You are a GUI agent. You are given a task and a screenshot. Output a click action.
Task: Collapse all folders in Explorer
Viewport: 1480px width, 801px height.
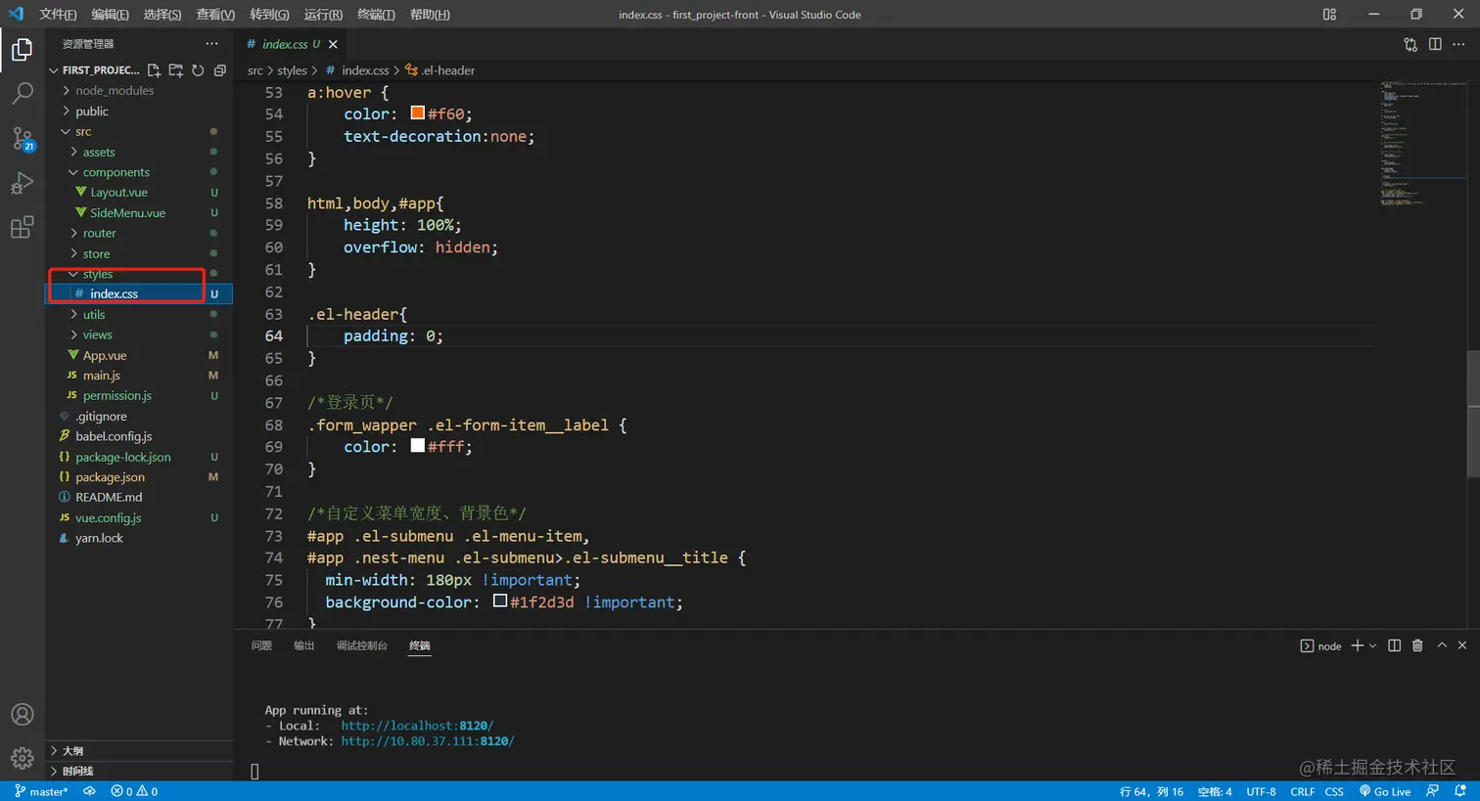click(220, 70)
